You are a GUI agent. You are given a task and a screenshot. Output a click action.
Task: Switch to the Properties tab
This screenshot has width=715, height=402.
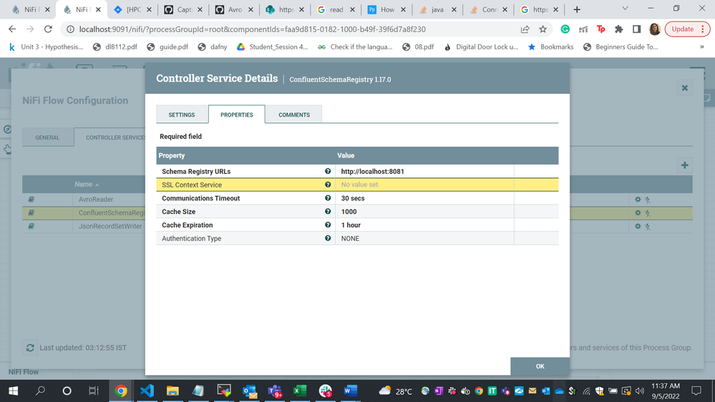(237, 114)
